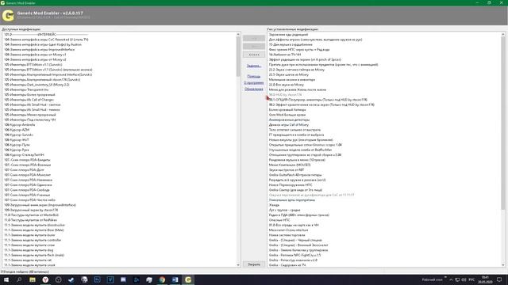This screenshot has width=508, height=285.
Task: Select installed mod 'Меню Компаньон (MOUSE3)'
Action: pos(290,165)
